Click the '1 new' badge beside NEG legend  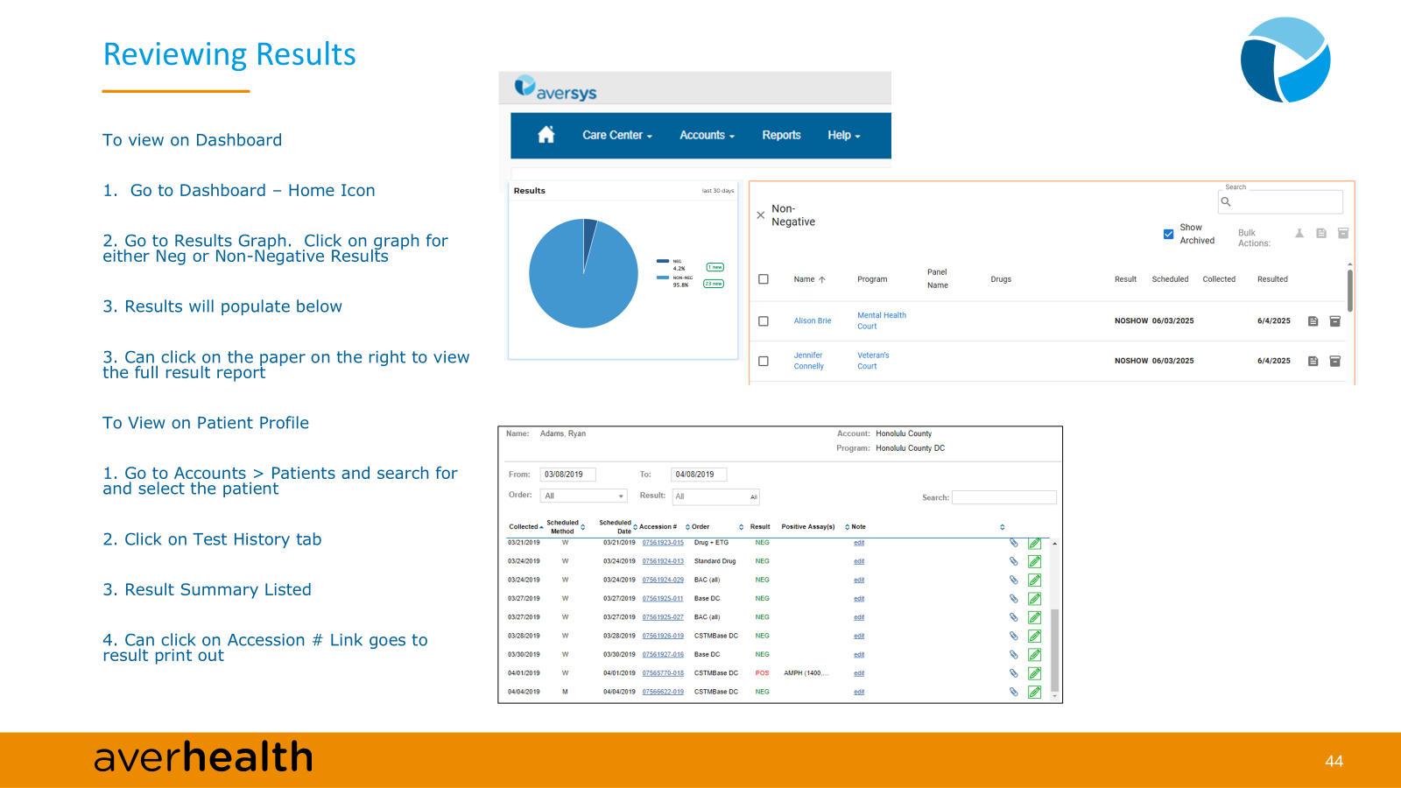[x=715, y=267]
